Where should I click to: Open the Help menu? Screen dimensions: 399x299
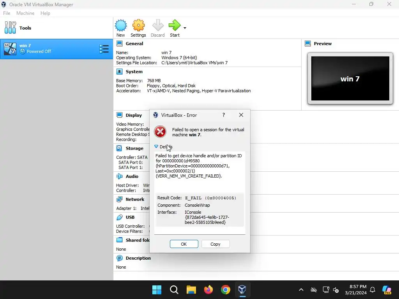[45, 13]
